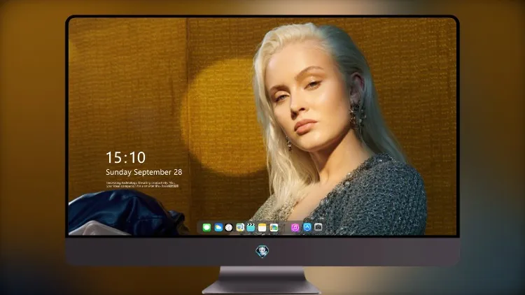
Task: Open the pink iTunes music app
Action: pyautogui.click(x=295, y=228)
